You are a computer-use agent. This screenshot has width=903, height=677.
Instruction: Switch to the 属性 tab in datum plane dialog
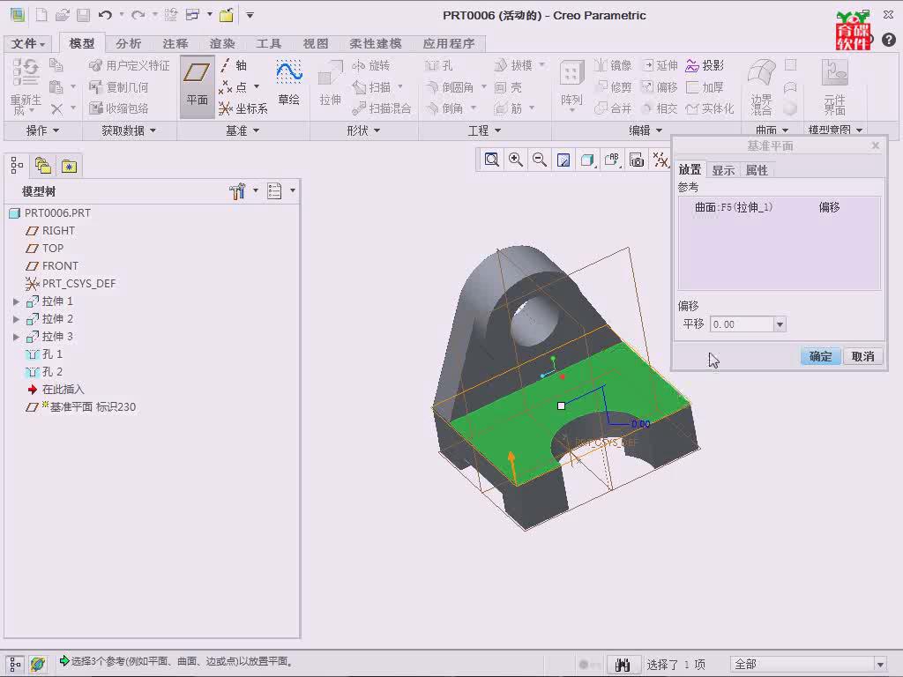pyautogui.click(x=757, y=170)
